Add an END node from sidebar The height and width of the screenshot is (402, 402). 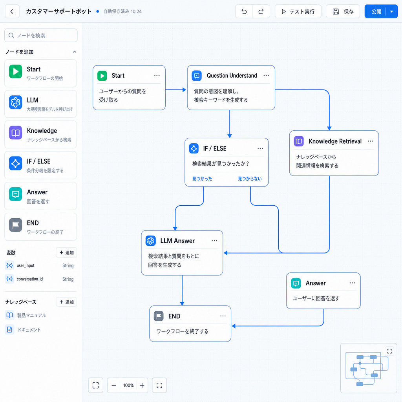click(41, 227)
